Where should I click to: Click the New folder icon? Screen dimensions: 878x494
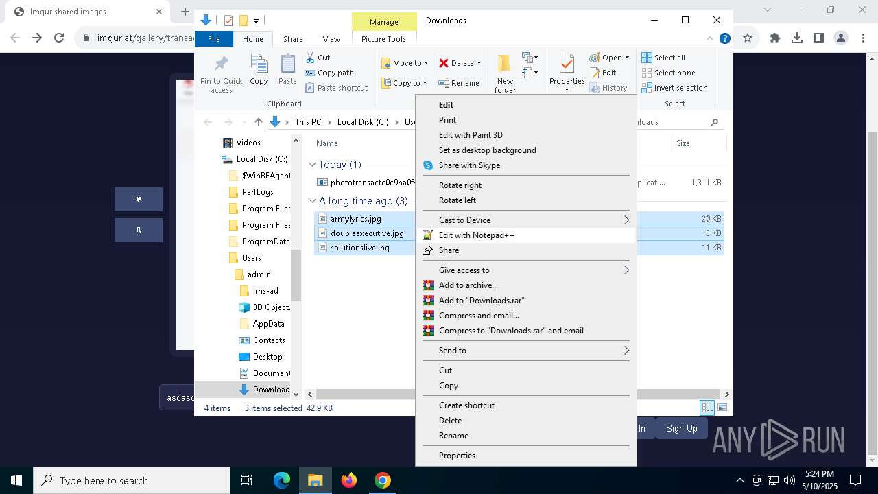click(505, 64)
